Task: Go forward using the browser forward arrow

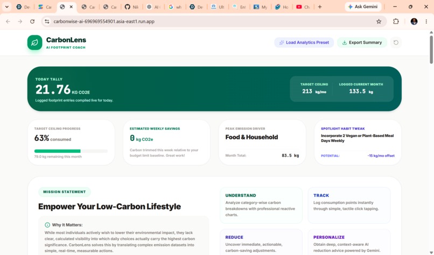Action: coord(20,22)
